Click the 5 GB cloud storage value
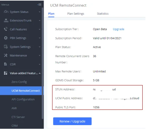Viewport: 154px width, 130px height. pyautogui.click(x=96, y=80)
